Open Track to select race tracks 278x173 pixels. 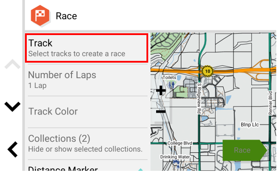point(87,48)
